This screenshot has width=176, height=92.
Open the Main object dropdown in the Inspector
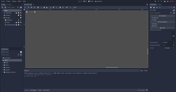161,10
